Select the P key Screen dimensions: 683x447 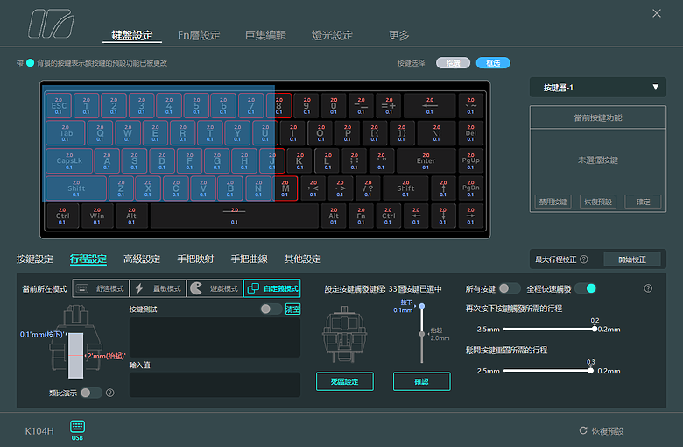pos(347,133)
